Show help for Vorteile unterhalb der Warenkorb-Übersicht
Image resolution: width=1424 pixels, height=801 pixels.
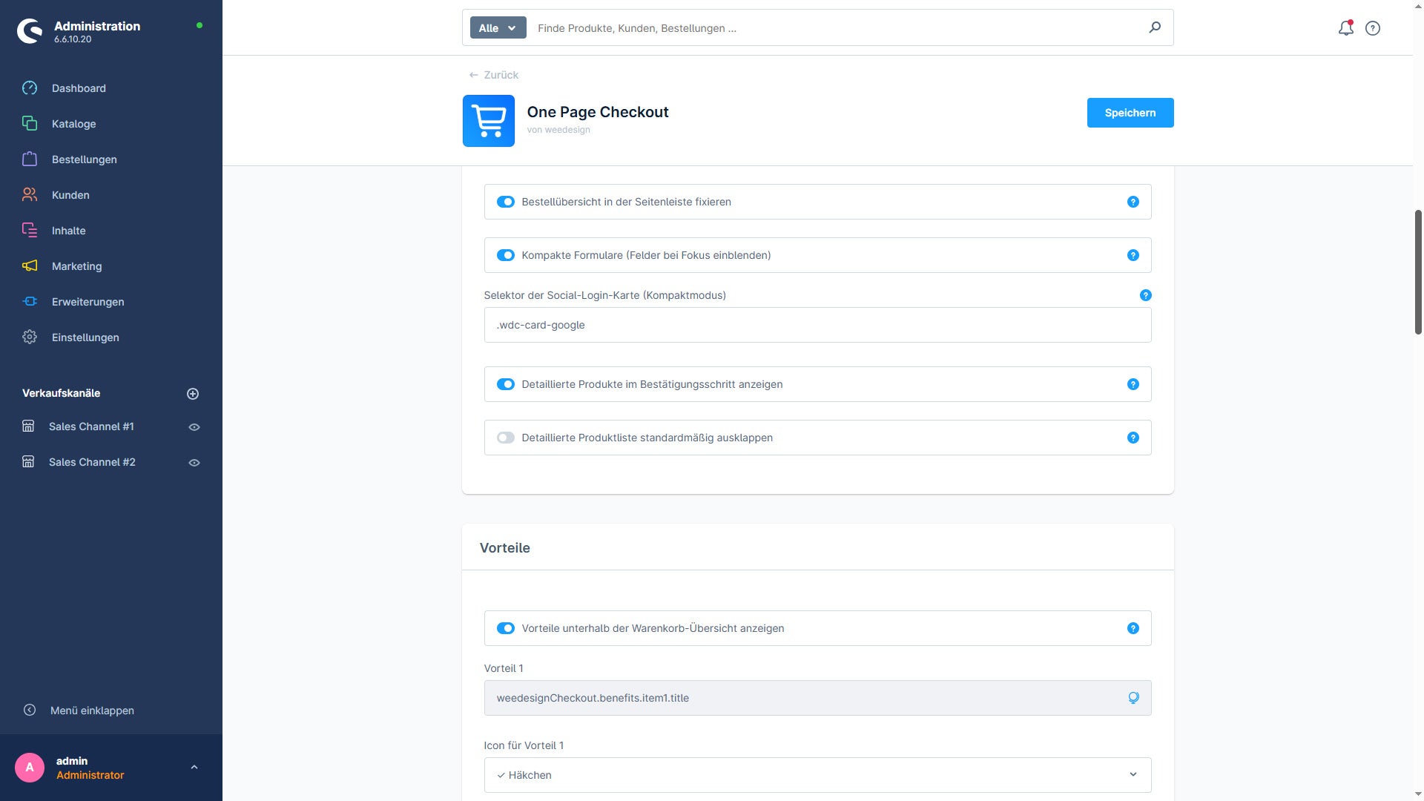1133,628
